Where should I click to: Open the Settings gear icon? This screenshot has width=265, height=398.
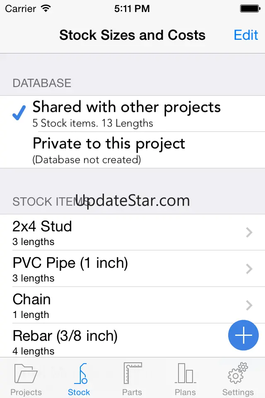pos(238,373)
